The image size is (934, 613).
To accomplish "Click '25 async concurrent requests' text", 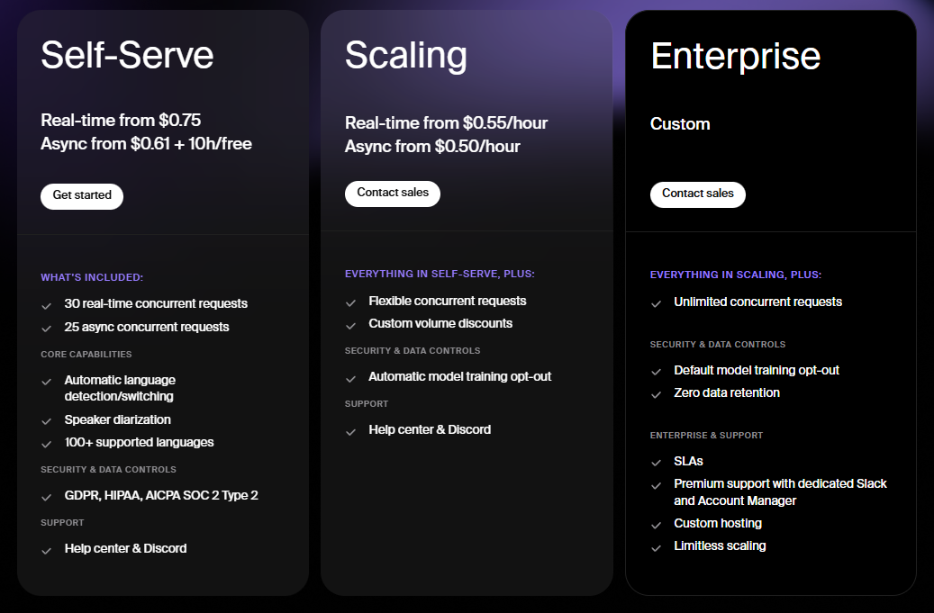I will click(x=147, y=327).
